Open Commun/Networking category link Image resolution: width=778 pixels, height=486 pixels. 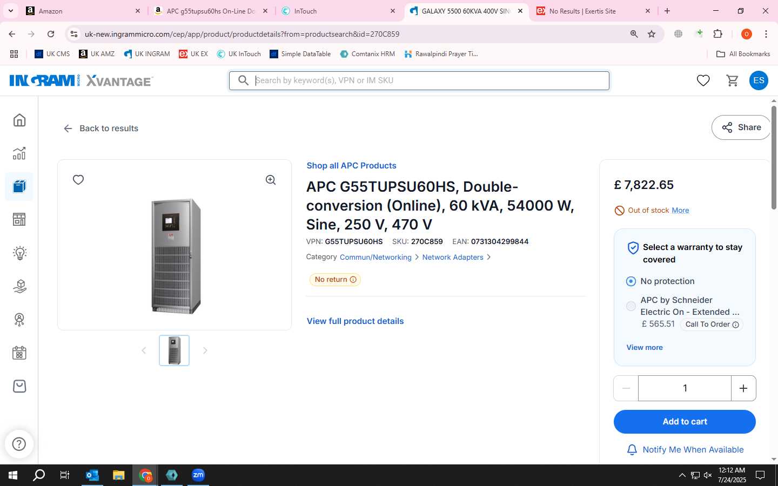375,258
